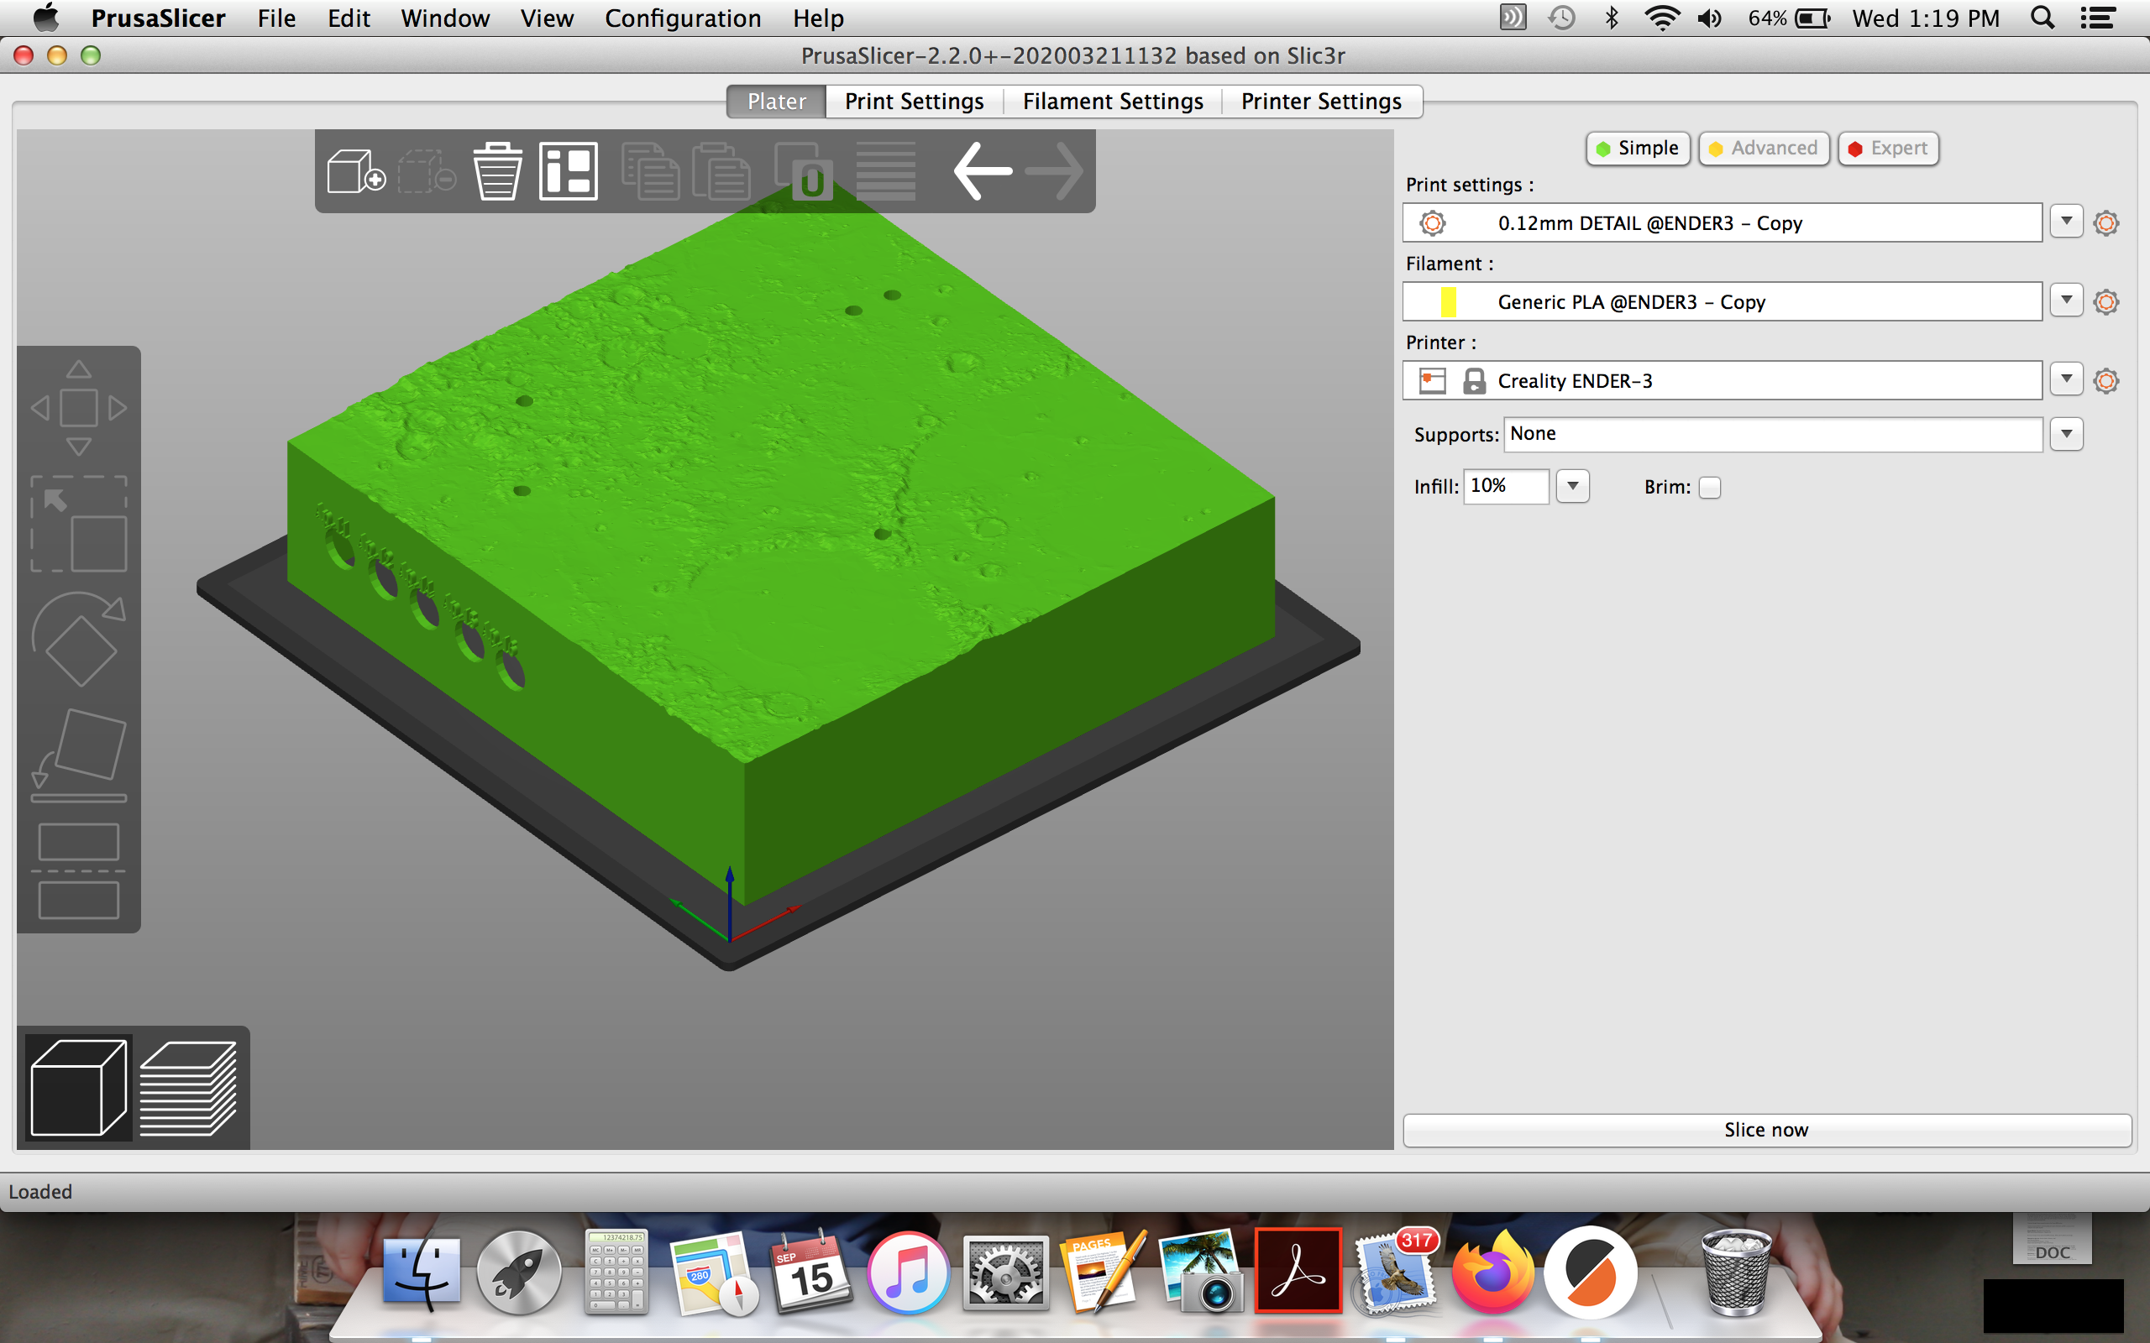Open the Supports dropdown arrow
The image size is (2150, 1343).
[2067, 434]
